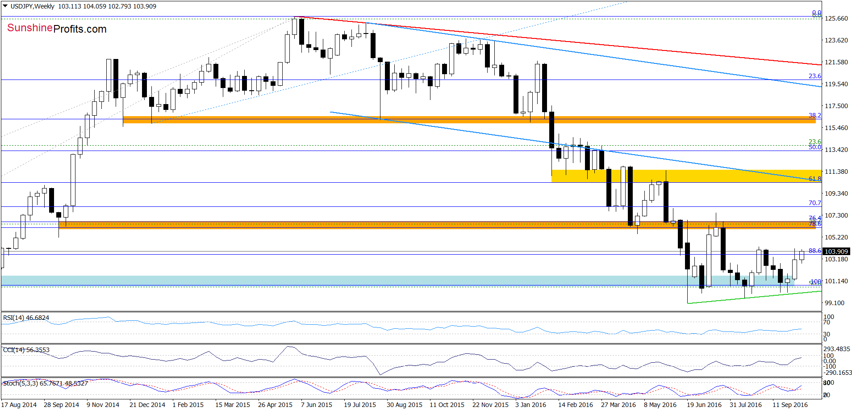The image size is (852, 411).
Task: Select the 70.7 Fibonacci level label
Action: (x=814, y=203)
